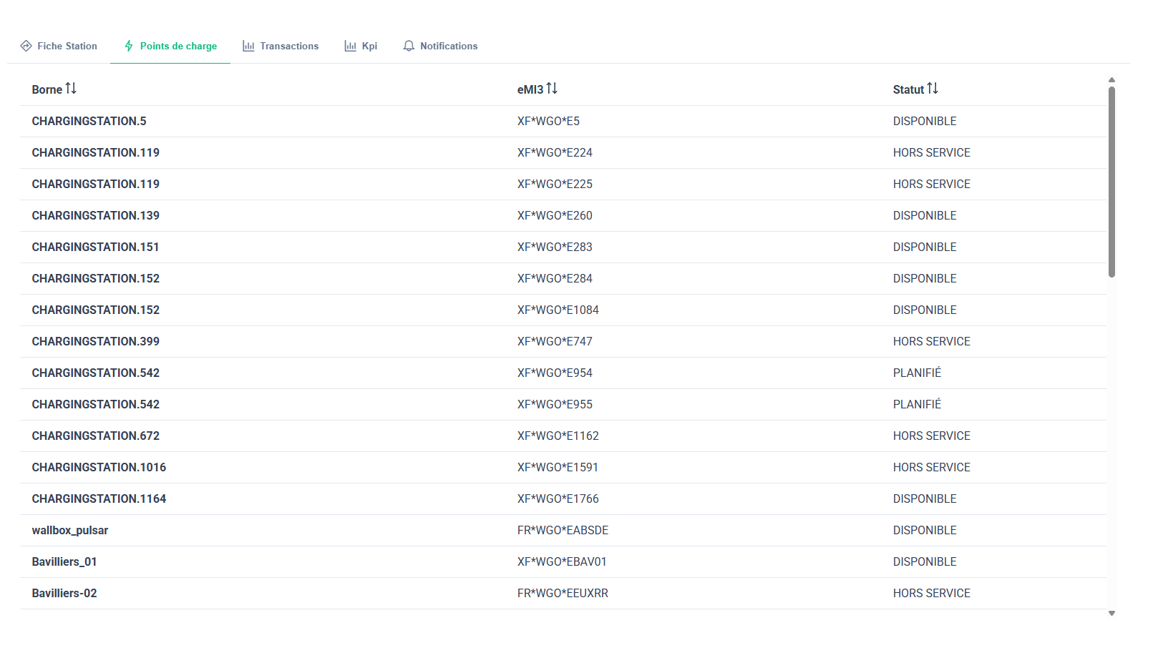Screen dimensions: 1153x653
Task: Click eMI3 code XF*WGO*E1591
Action: (558, 468)
